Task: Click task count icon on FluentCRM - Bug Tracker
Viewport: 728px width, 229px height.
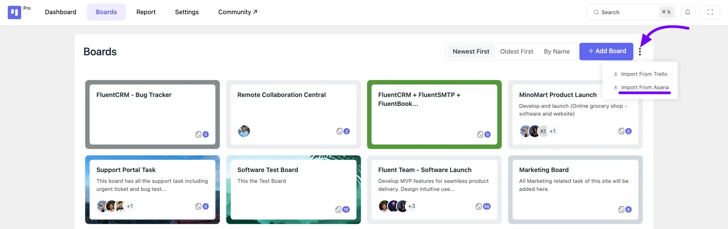Action: (198, 134)
